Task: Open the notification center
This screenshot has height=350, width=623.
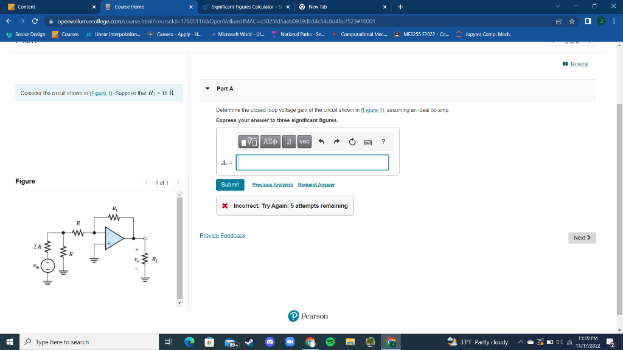Action: pos(611,342)
